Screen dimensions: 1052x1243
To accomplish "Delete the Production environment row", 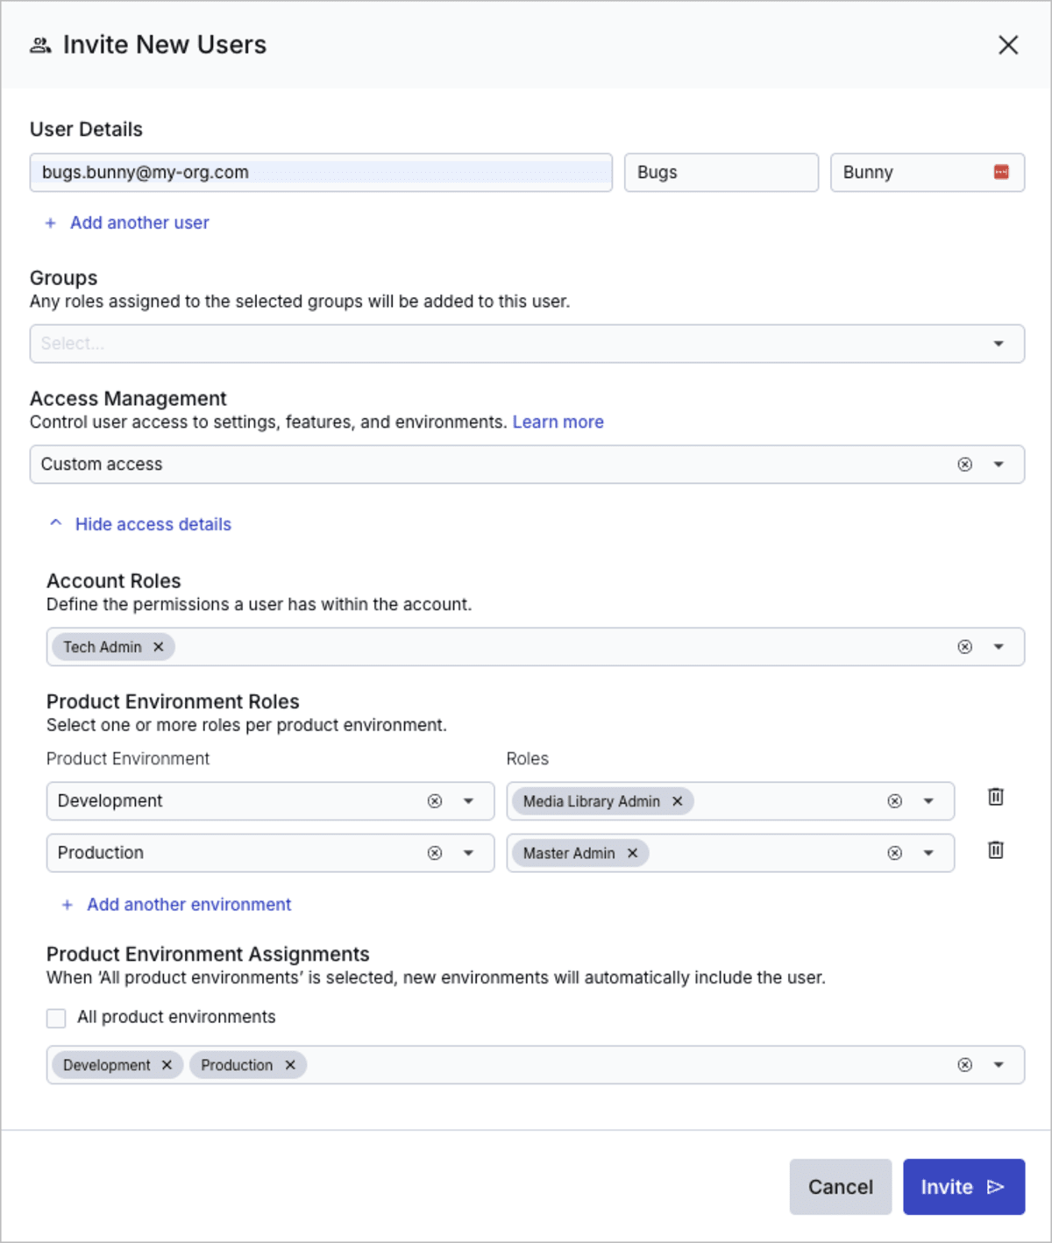I will point(995,850).
